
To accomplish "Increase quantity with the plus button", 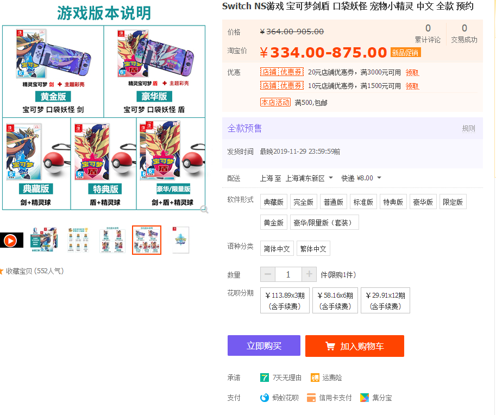I will pyautogui.click(x=309, y=274).
